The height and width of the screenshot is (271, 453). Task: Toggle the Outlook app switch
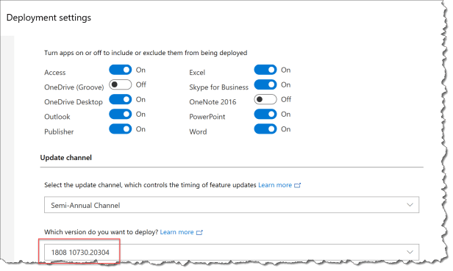point(120,114)
